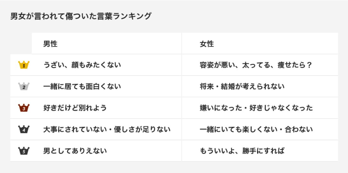Click the phrase 好きだけど別れよう
348x173 pixels.
point(75,108)
